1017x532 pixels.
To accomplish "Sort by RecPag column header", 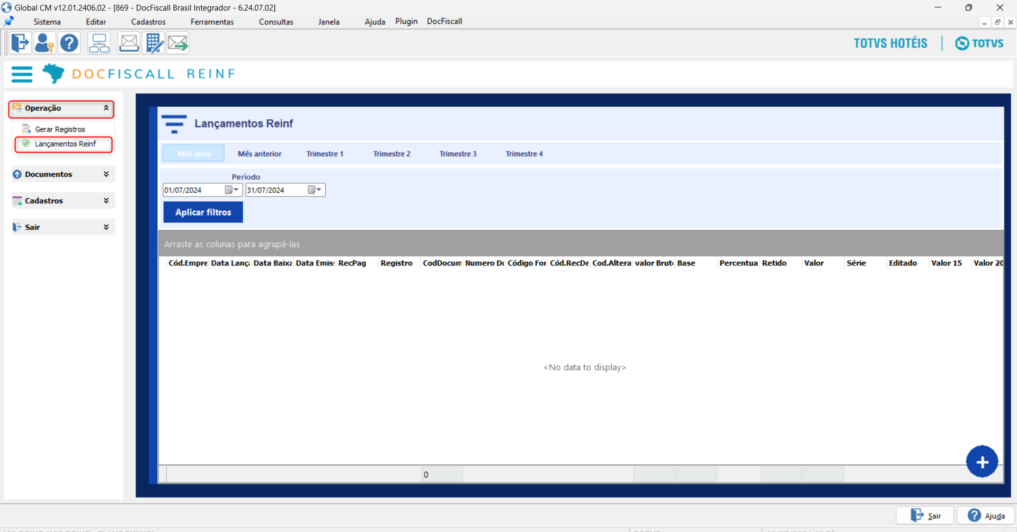I will pyautogui.click(x=357, y=263).
